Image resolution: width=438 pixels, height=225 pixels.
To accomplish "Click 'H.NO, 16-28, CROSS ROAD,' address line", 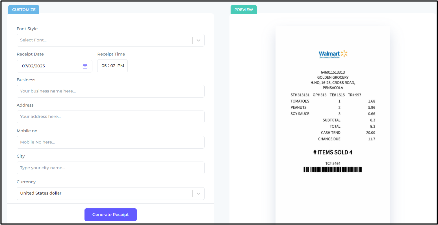I will [x=333, y=83].
